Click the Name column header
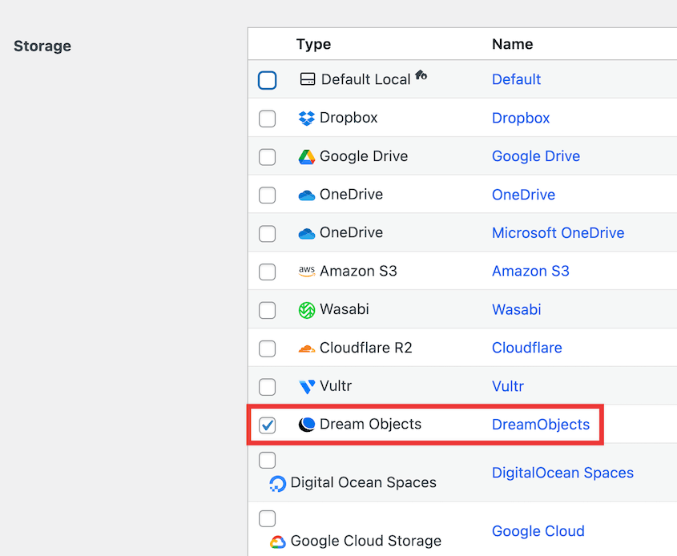This screenshot has height=556, width=677. (x=513, y=44)
